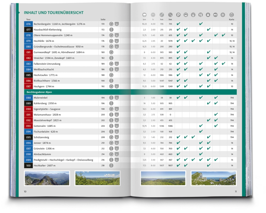Click the snowflake winter header icon
Image resolution: width=266 pixels, height=213 pixels.
223,15
